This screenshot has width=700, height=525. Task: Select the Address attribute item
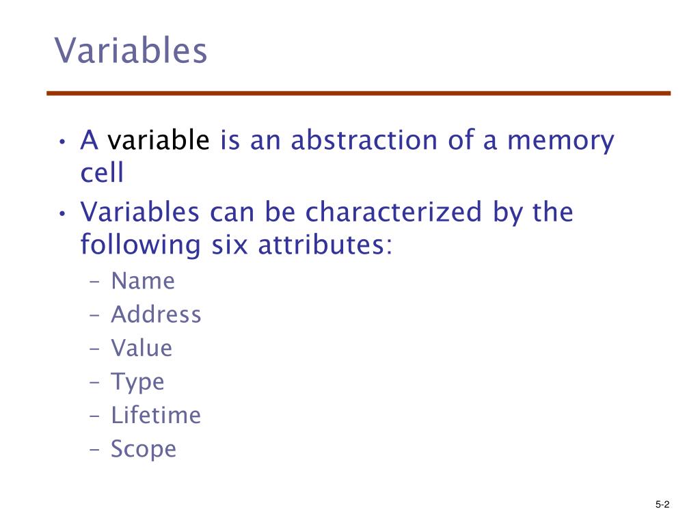(x=157, y=314)
